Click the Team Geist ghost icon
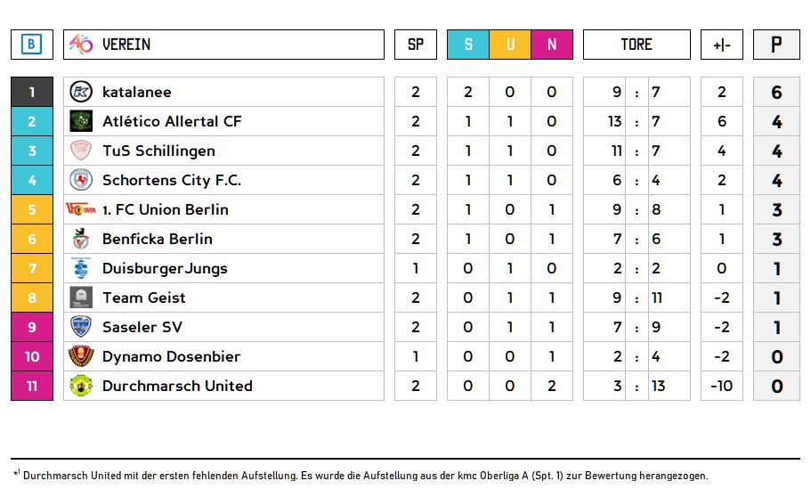Image resolution: width=811 pixels, height=489 pixels. pos(81,297)
